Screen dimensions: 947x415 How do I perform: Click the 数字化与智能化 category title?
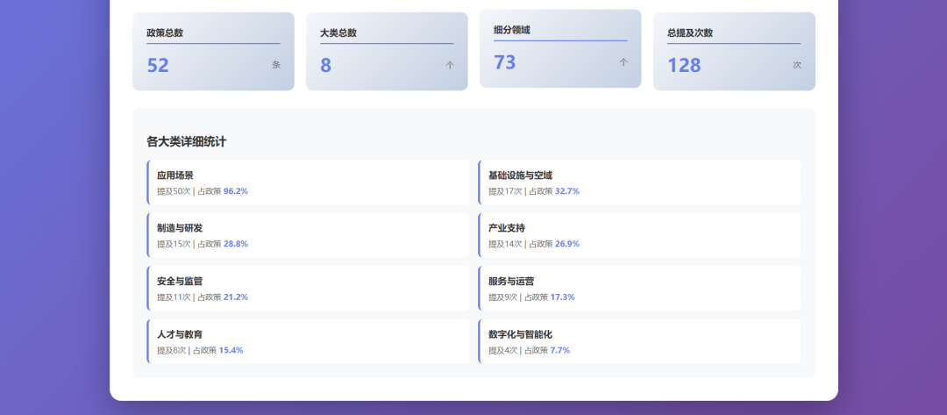click(x=520, y=334)
